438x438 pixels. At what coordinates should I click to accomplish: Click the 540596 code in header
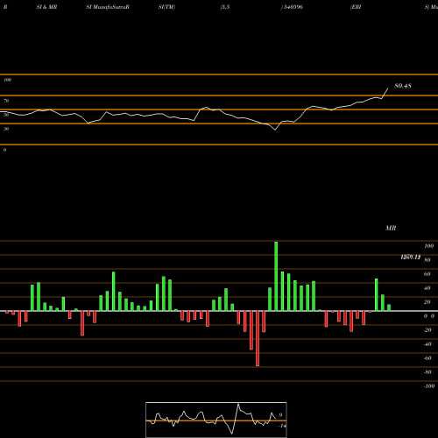pyautogui.click(x=293, y=7)
